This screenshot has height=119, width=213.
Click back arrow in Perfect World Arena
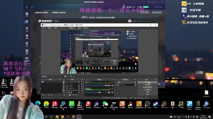pyautogui.click(x=27, y=7)
